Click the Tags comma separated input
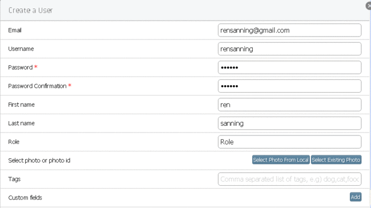 click(x=289, y=179)
